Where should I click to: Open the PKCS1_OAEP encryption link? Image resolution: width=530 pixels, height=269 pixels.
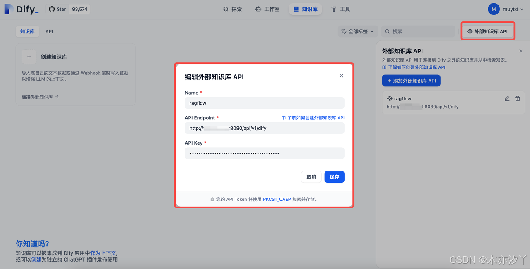277,199
